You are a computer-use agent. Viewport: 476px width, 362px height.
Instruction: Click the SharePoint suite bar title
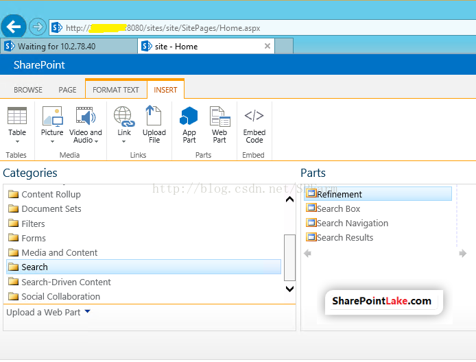pyautogui.click(x=39, y=64)
